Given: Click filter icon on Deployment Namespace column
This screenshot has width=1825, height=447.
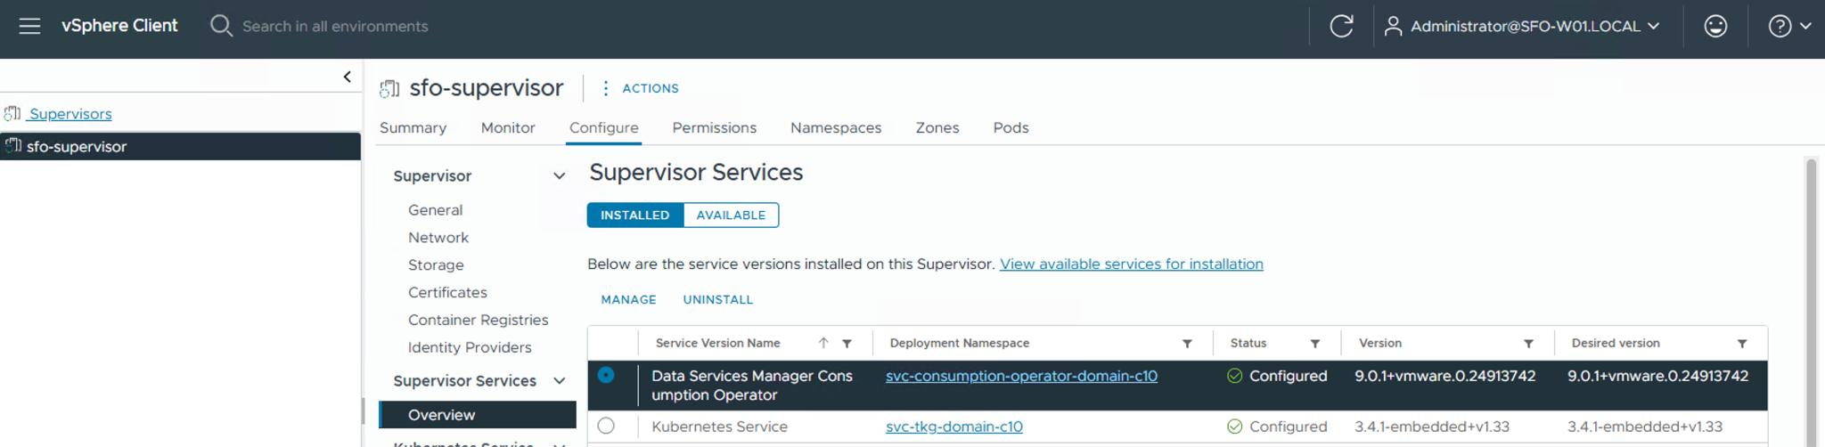Looking at the screenshot, I should (1187, 344).
